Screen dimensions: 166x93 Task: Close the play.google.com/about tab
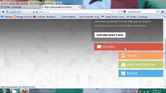tap(79, 7)
